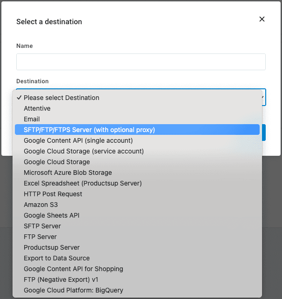
Task: Select SFTP/FTP/FTPS Server (with optional proxy)
Action: 89,130
